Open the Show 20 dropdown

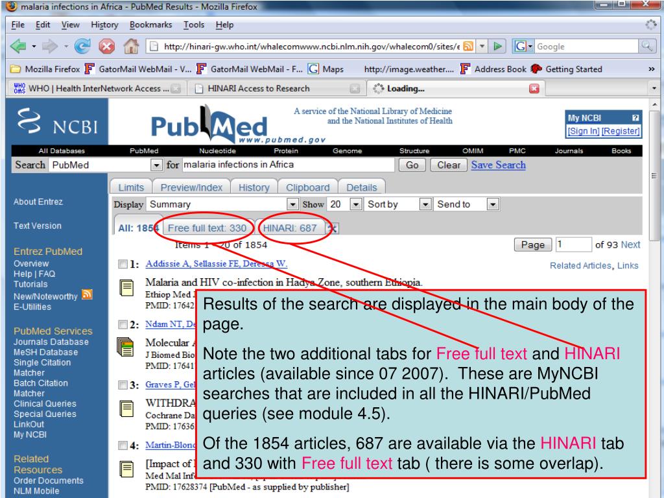coord(356,204)
